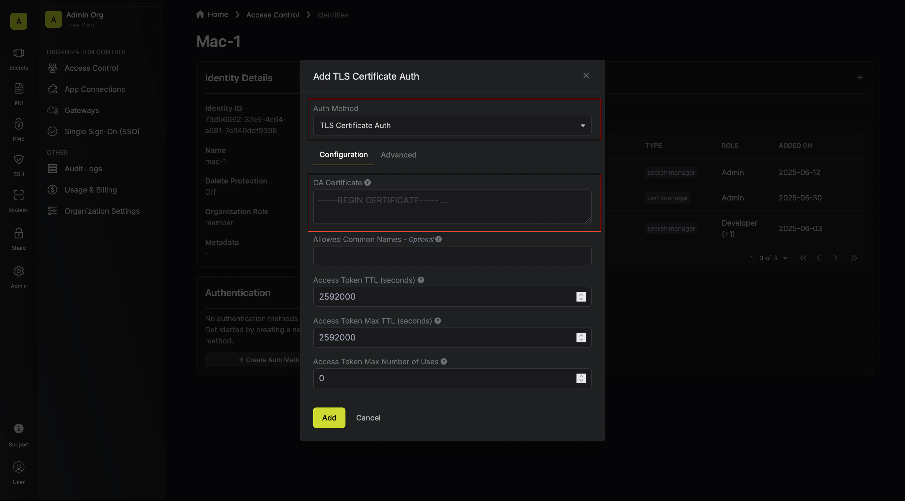Click the TYPE column header
The width and height of the screenshot is (905, 501).
(653, 145)
